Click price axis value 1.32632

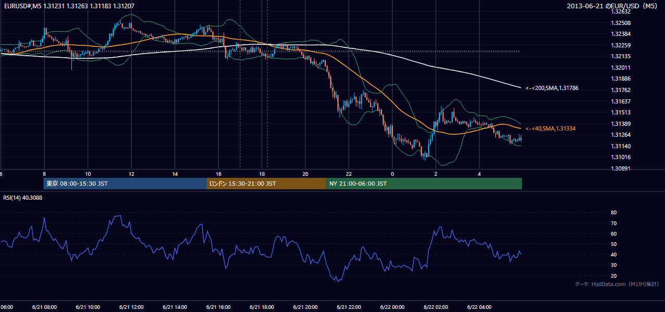tap(621, 11)
